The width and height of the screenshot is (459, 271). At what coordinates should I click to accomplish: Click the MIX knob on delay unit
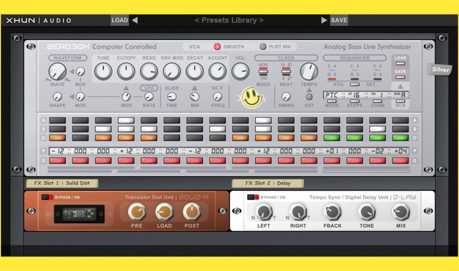tap(401, 212)
